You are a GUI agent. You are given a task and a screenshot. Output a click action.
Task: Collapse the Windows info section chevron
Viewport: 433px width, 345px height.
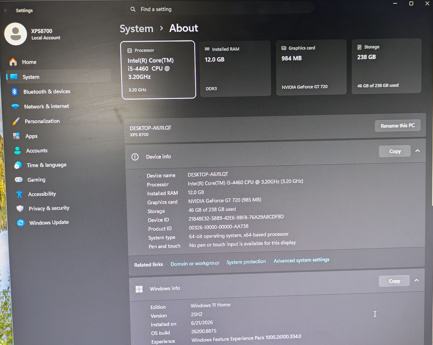[x=417, y=280]
